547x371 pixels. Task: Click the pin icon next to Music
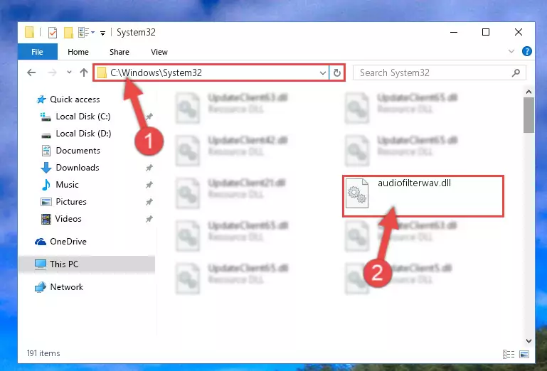coord(149,185)
